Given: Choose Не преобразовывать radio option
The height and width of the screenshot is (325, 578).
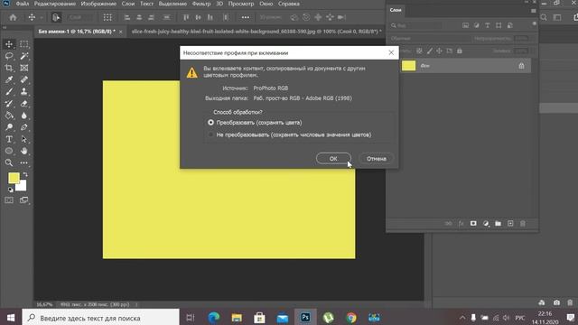Looking at the screenshot, I should coord(210,135).
